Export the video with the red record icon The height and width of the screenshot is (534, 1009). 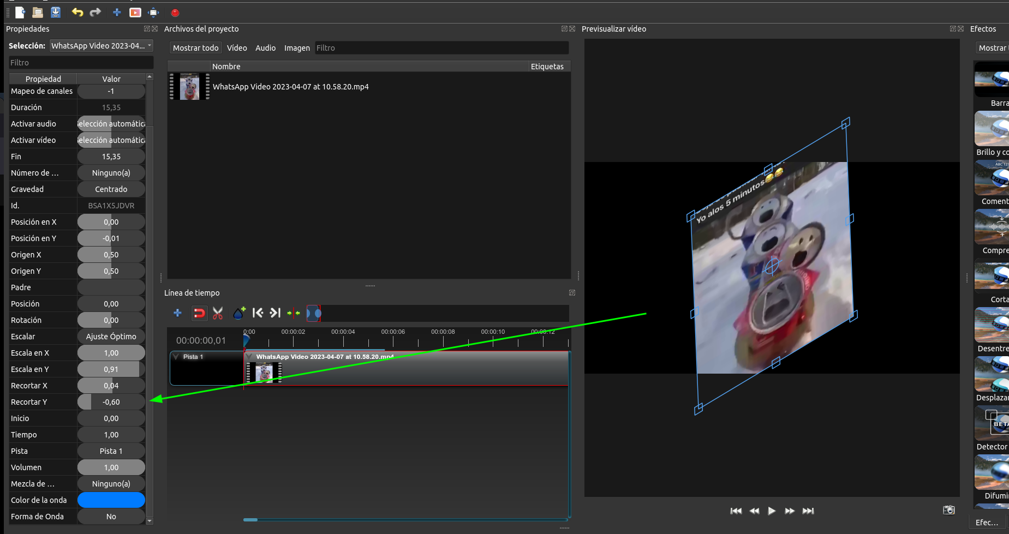click(175, 13)
